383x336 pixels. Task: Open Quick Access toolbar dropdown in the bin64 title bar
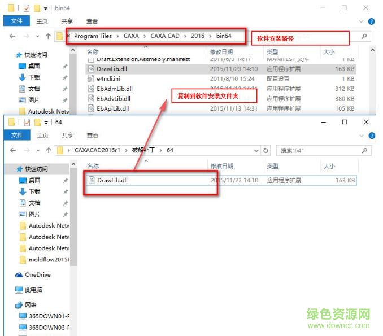click(x=45, y=9)
